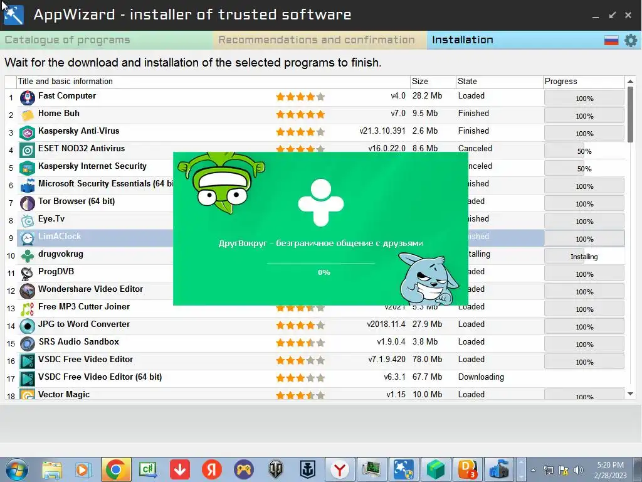Click the Action Center flag icon
642x482 pixels.
[564, 470]
